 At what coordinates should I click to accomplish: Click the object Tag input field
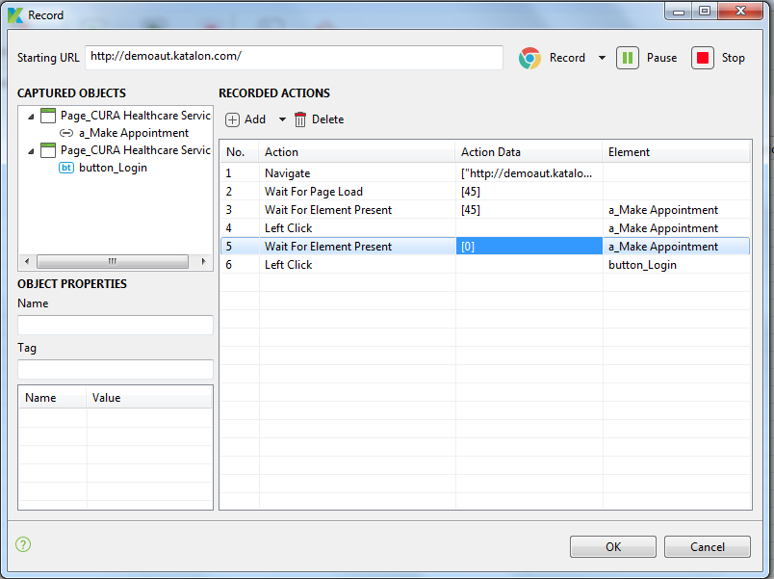(x=115, y=370)
